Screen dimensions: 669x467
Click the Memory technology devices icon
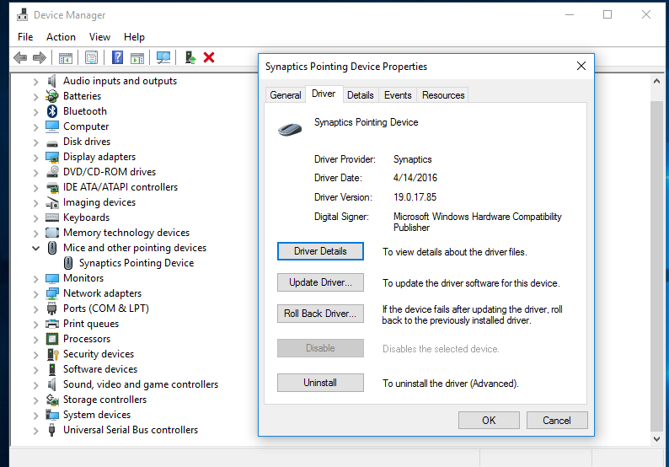52,233
